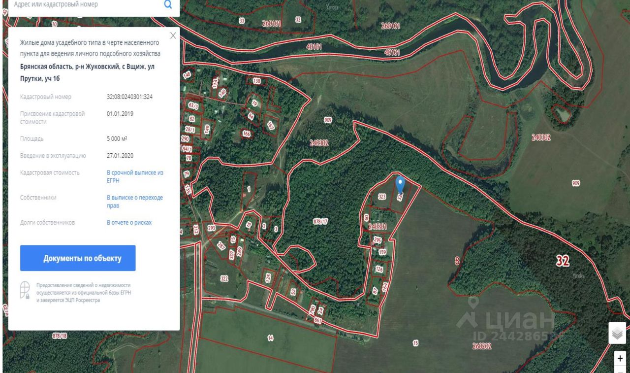Open the В отчете о рисках link
The image size is (630, 373).
tap(129, 222)
